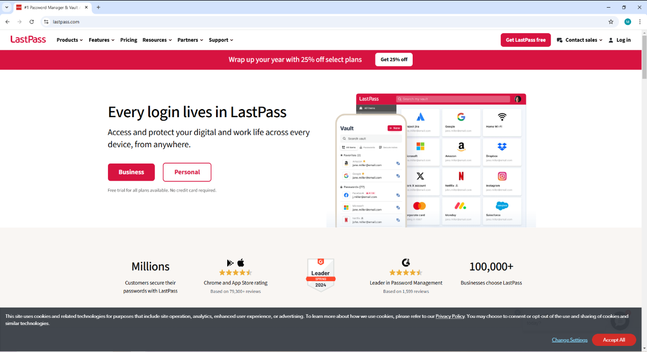Screen dimensions: 647x352
Task: Click the Project Jira tile icon
Action: pos(420,117)
